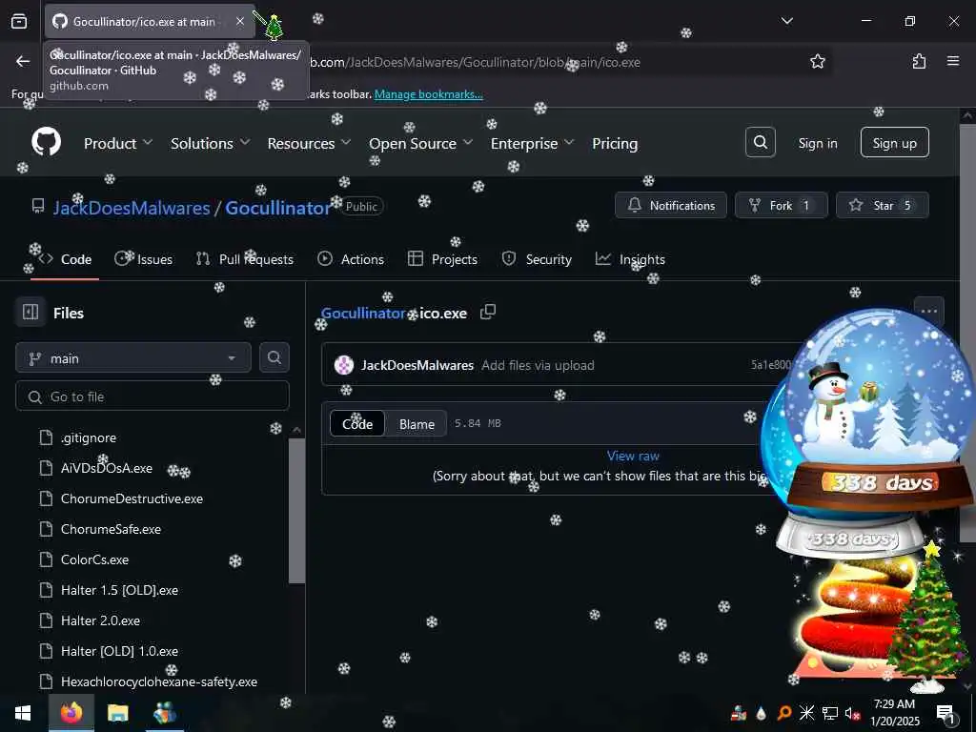Open the Windows Start menu
Screen dimensions: 976x732
[x=23, y=713]
